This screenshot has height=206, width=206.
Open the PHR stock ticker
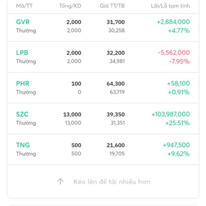[x=23, y=83]
